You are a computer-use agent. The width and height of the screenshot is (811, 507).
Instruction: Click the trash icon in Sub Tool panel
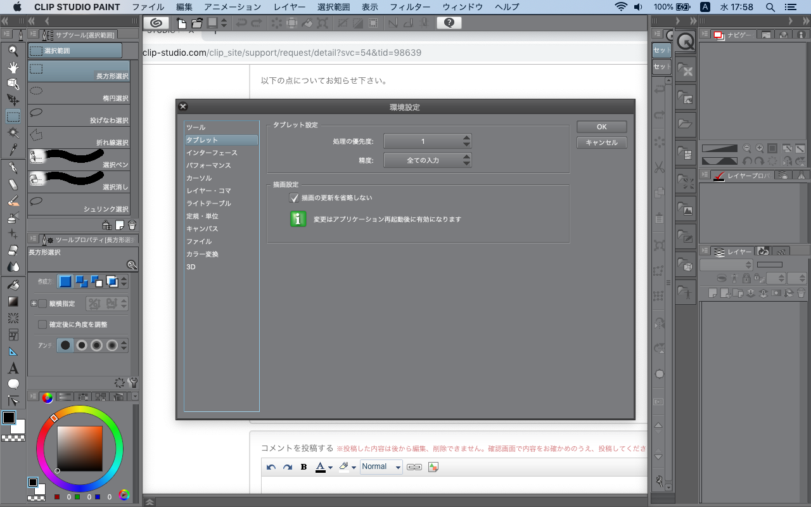click(132, 225)
